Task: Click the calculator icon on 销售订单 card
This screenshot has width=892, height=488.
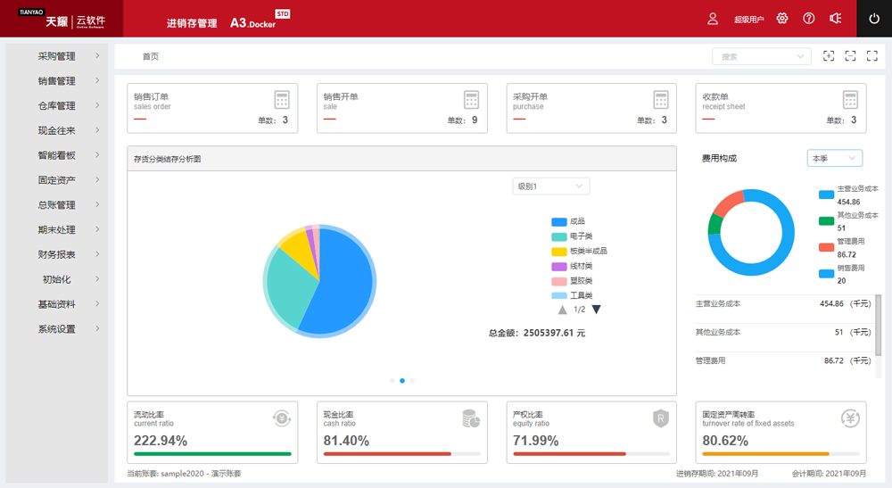Action: [282, 99]
